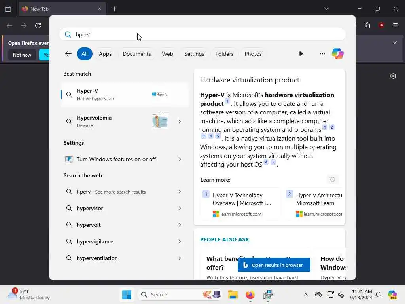Open the Firefox extensions puzzle icon
The height and width of the screenshot is (304, 405).
[367, 25]
